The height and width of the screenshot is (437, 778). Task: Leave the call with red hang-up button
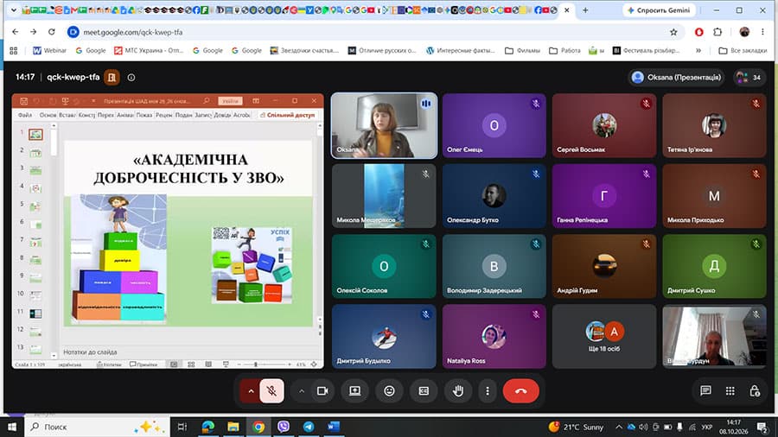pos(521,391)
